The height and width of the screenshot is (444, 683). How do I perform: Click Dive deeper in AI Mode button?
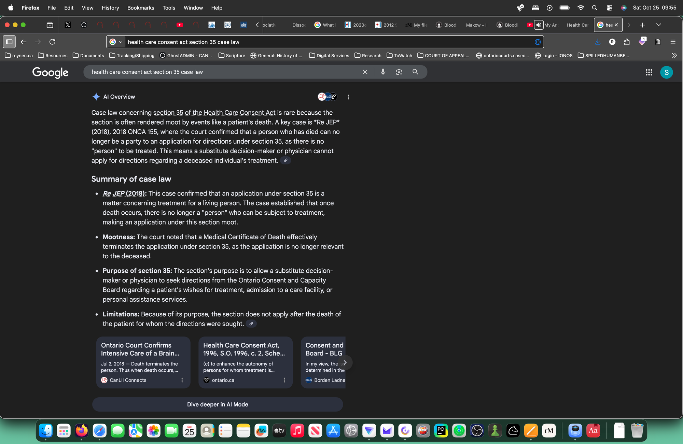218,404
